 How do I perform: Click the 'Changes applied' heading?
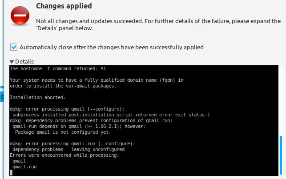64,6
